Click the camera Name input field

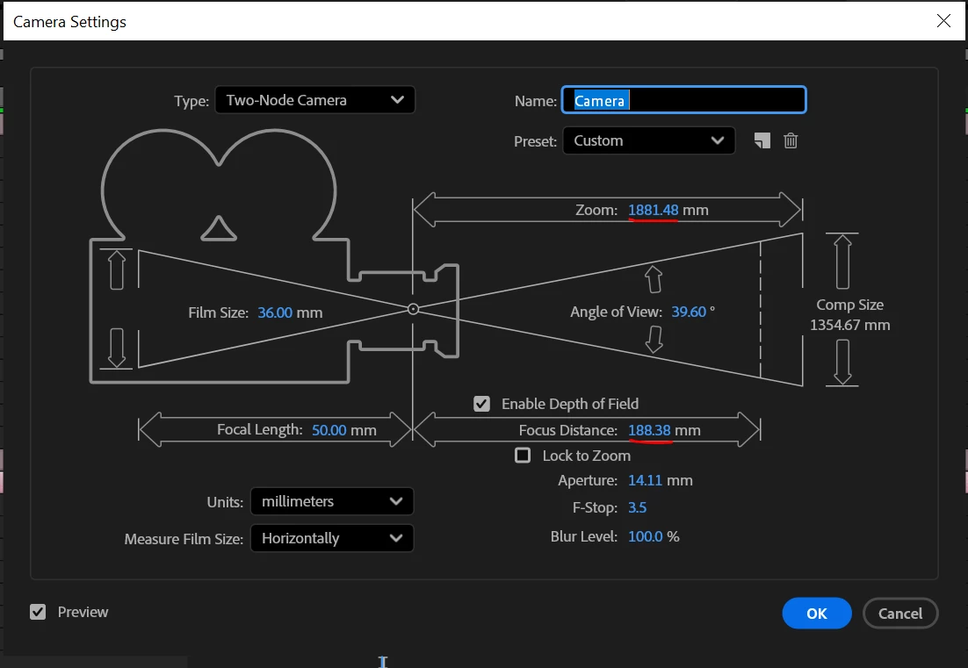683,100
